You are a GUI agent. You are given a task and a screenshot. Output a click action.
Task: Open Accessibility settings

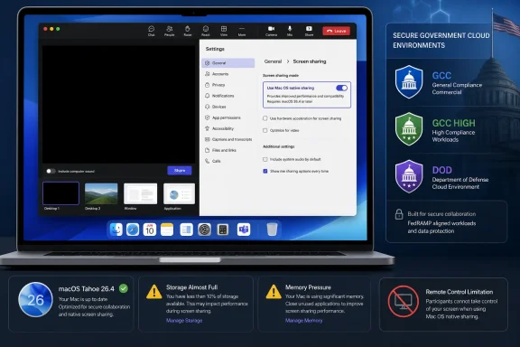click(228, 128)
